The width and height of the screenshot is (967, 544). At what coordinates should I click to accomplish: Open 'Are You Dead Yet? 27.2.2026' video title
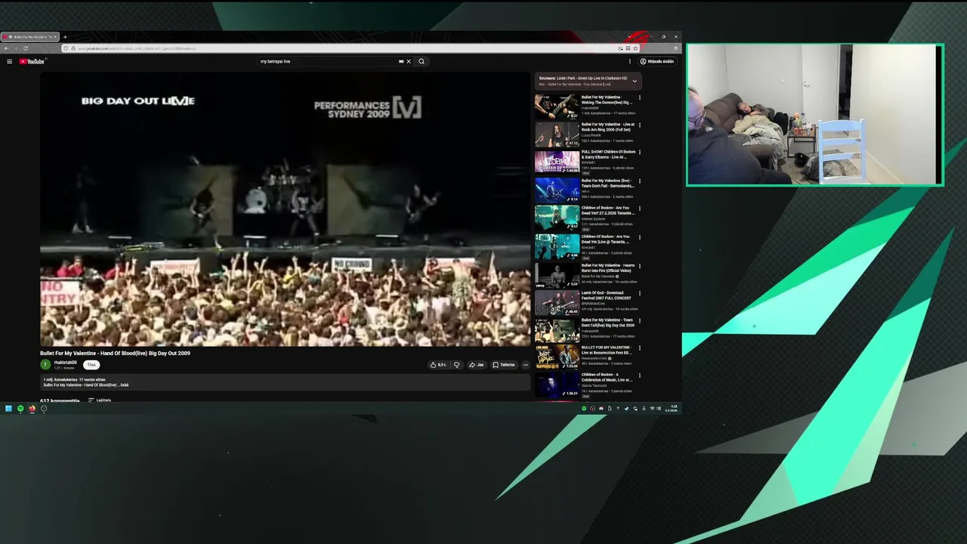(x=608, y=211)
